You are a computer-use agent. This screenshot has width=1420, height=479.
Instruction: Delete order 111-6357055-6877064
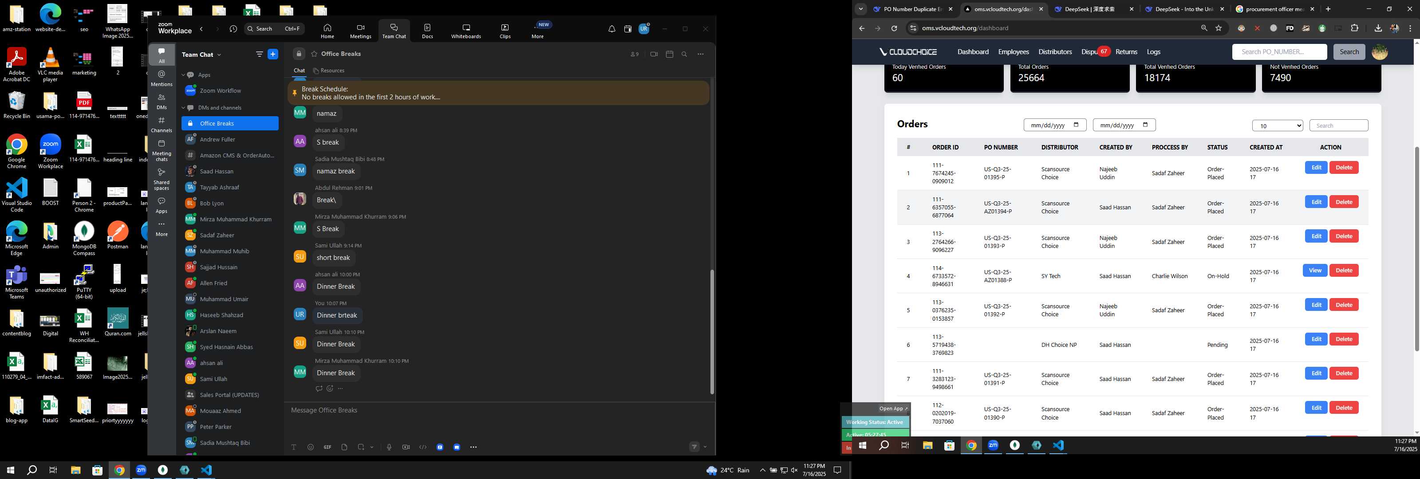tap(1343, 202)
